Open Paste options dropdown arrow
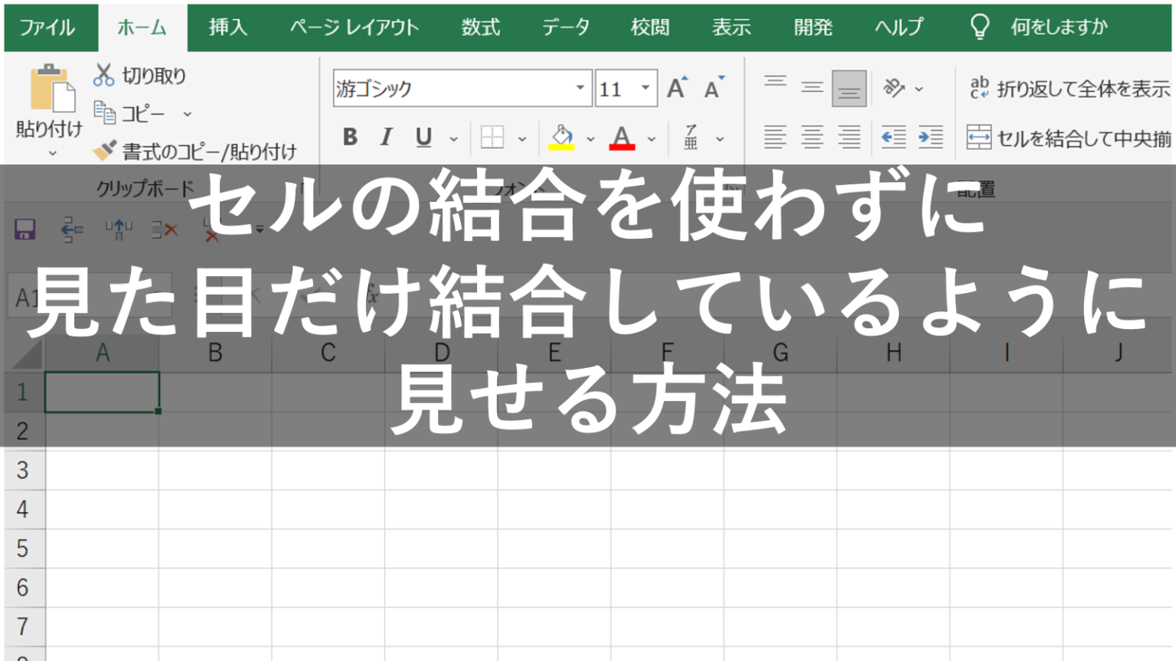This screenshot has height=661, width=1176. pyautogui.click(x=52, y=154)
